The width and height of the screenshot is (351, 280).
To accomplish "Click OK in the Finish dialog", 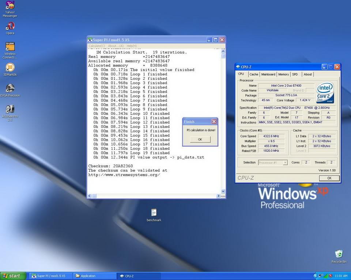I will coord(200,139).
